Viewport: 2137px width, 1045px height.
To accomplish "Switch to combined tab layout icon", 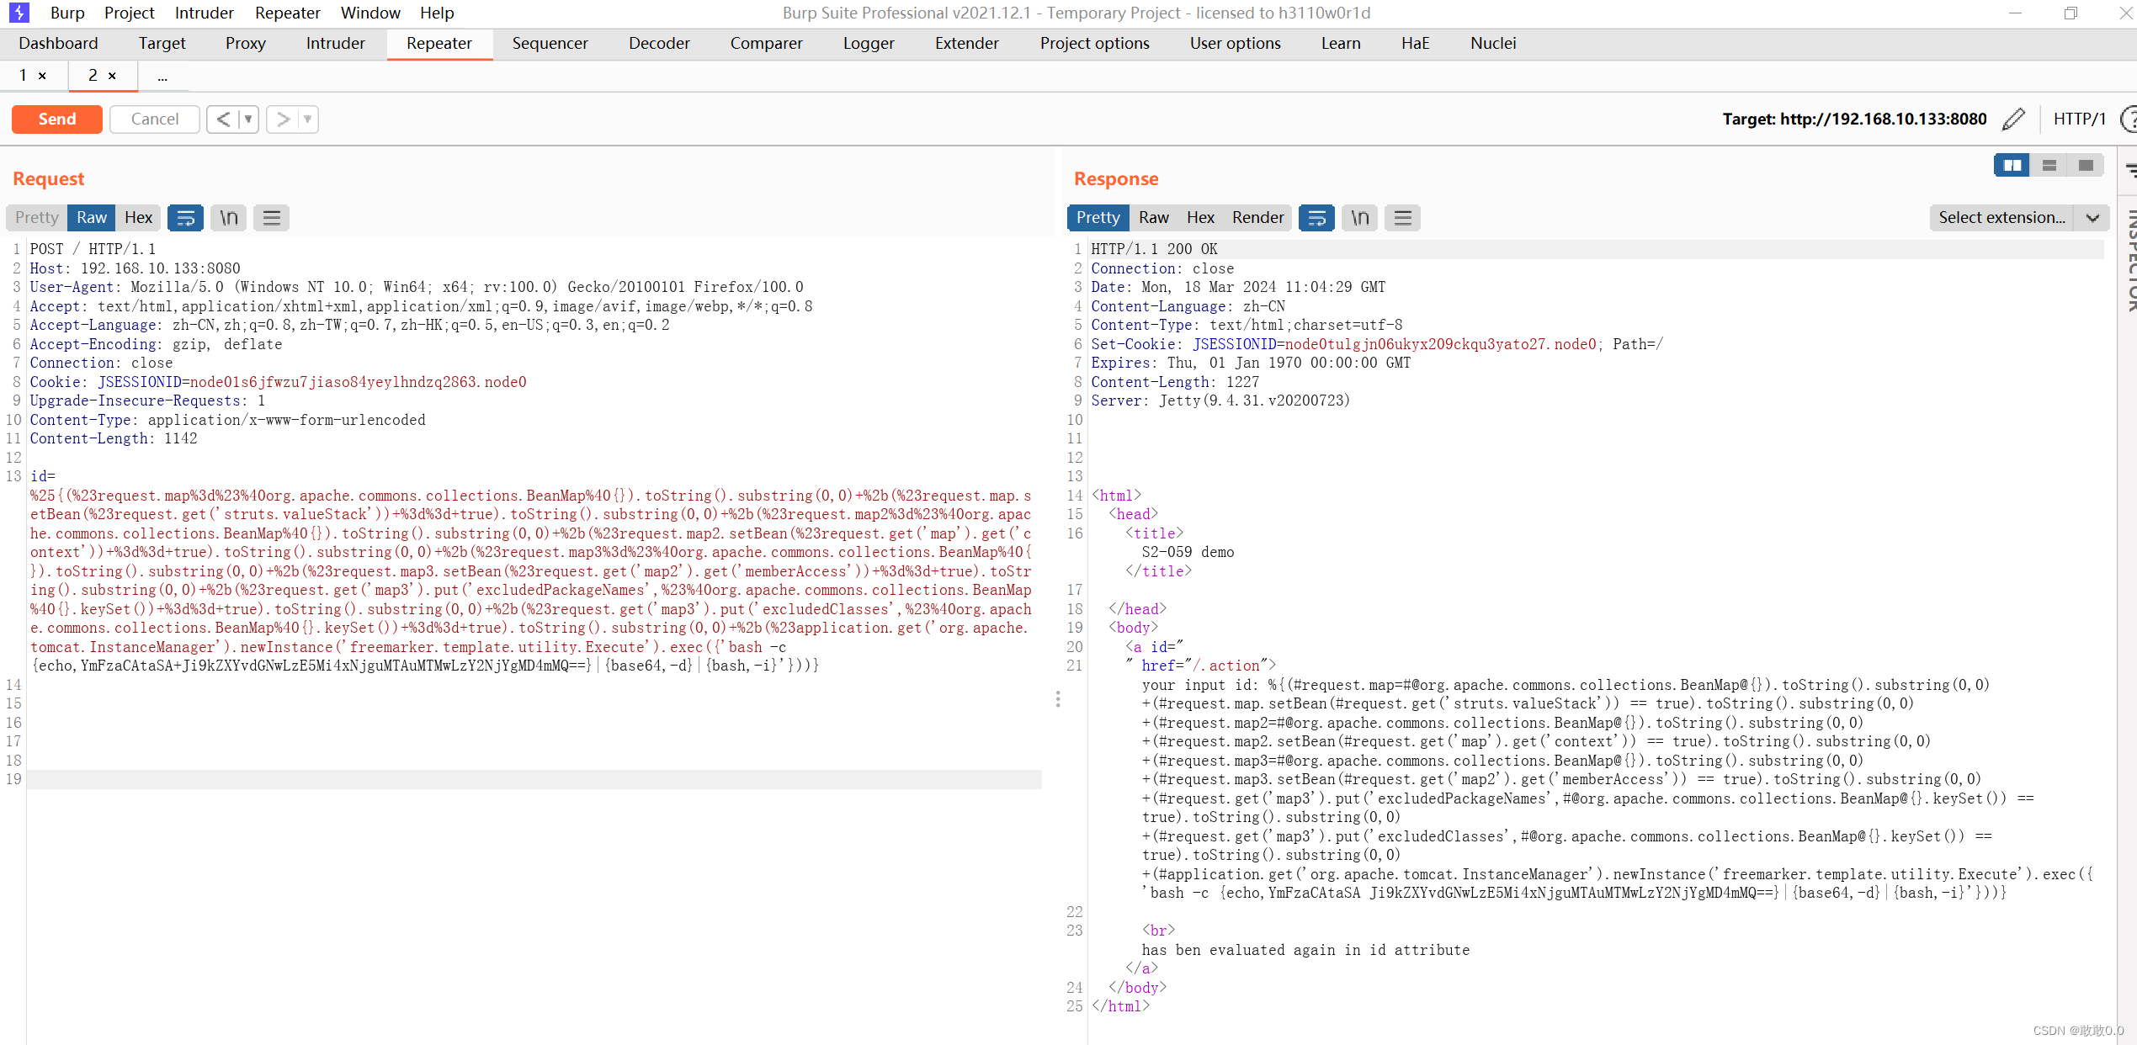I will pyautogui.click(x=2085, y=166).
